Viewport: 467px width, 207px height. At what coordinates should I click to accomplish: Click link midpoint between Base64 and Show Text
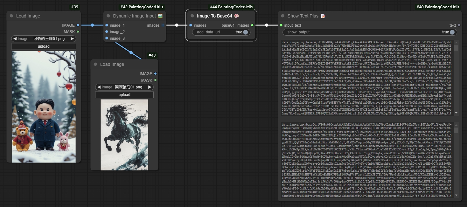click(267, 25)
